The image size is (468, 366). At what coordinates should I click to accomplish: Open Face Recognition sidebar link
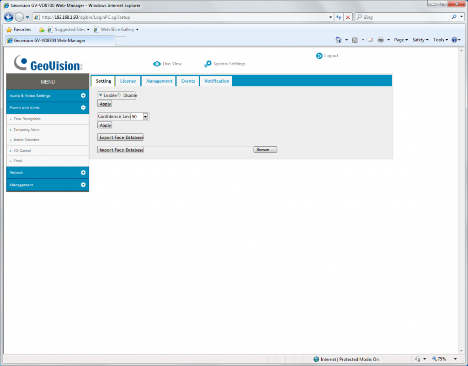click(x=27, y=119)
